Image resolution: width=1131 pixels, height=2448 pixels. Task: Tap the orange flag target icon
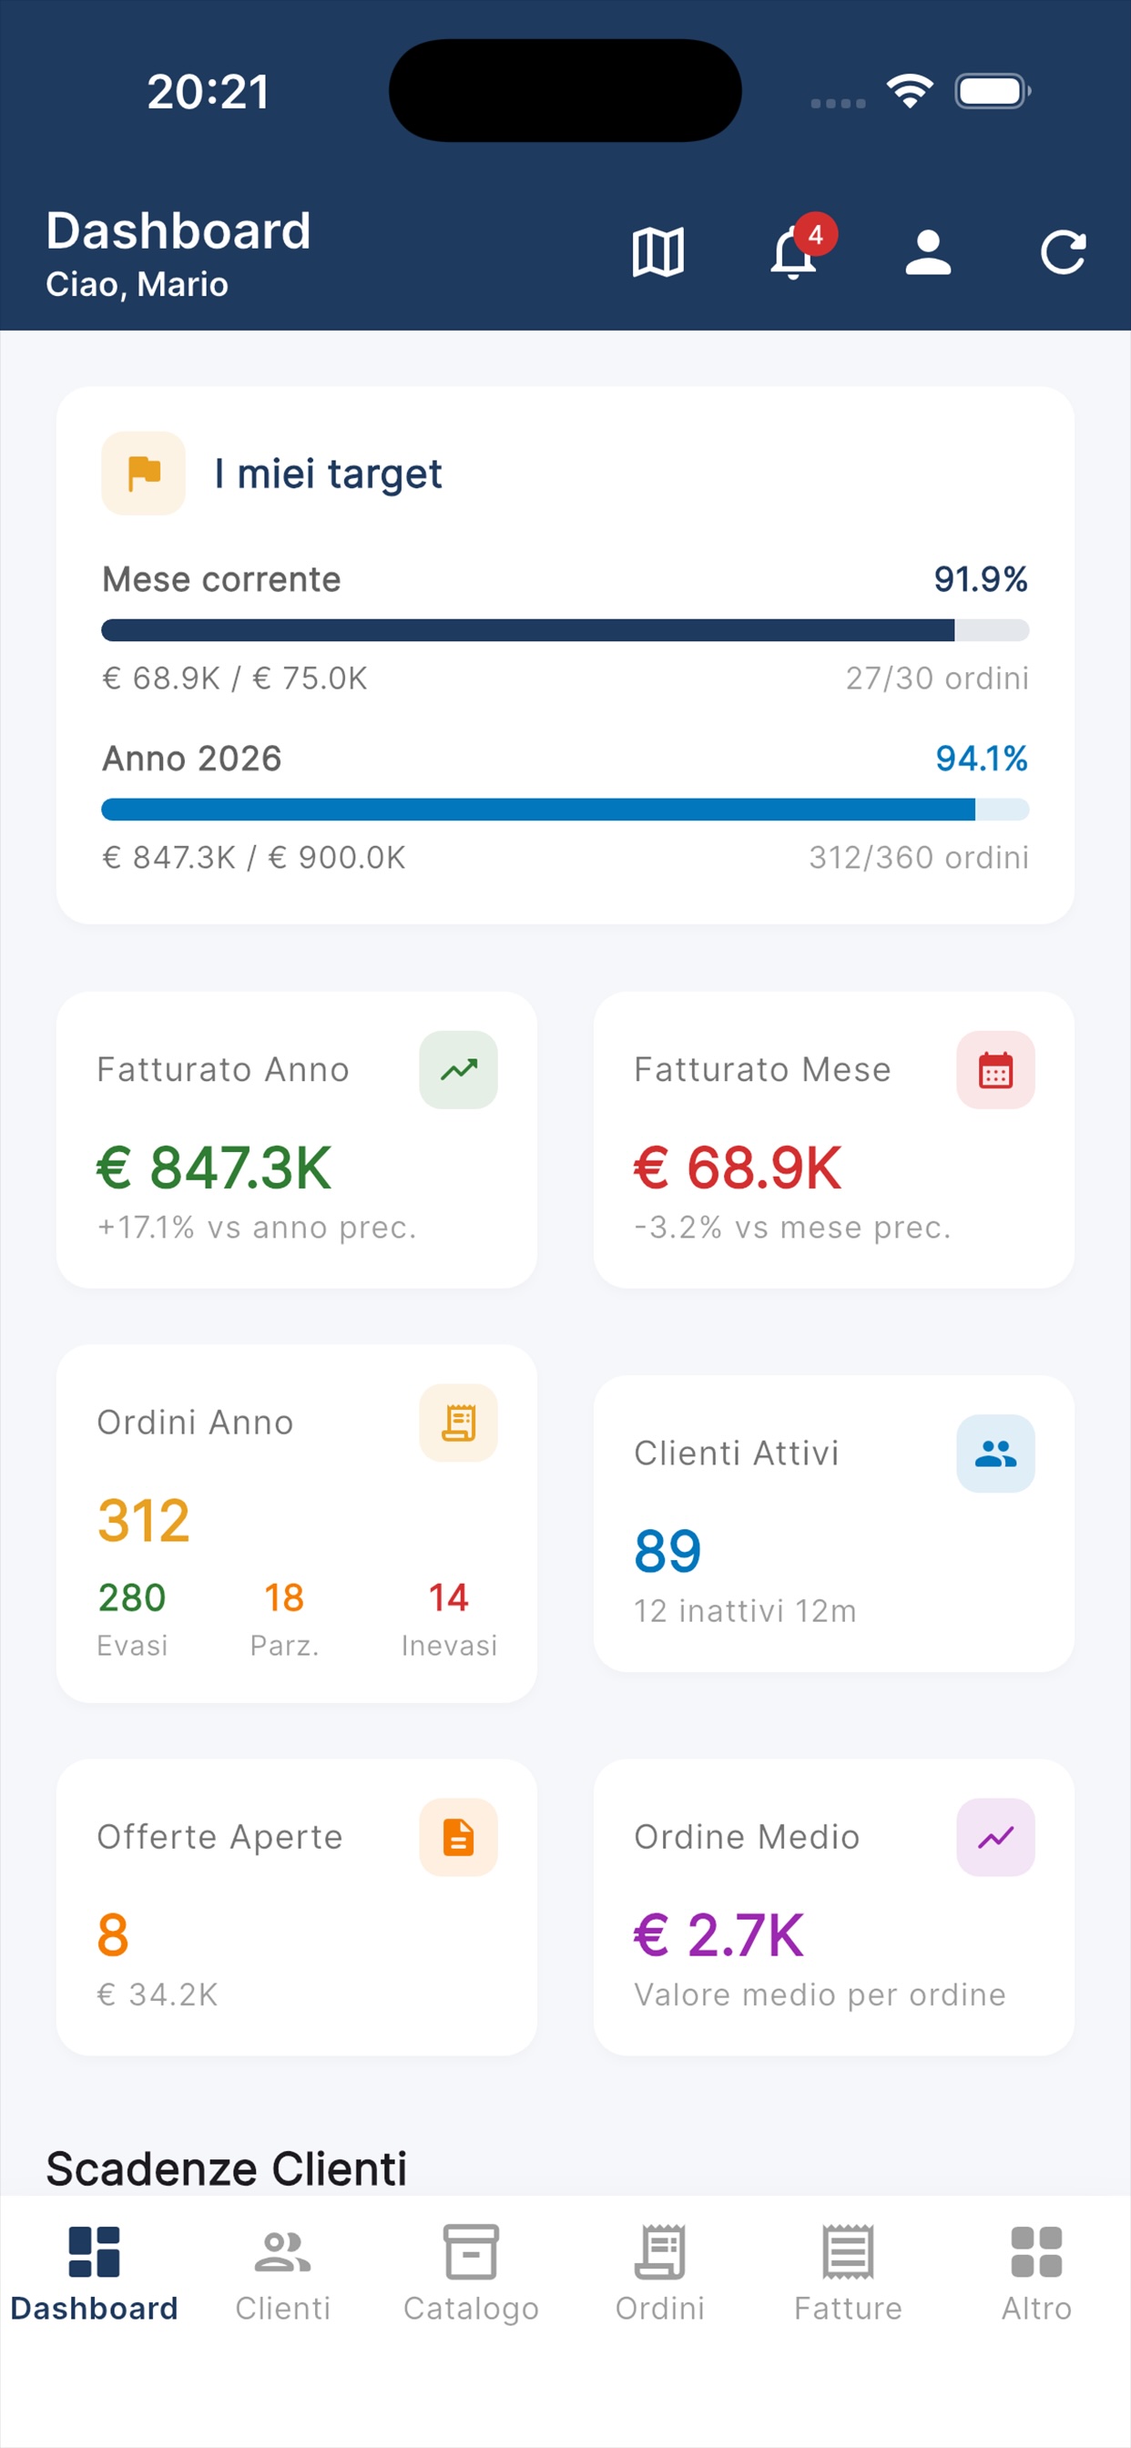[x=144, y=474]
